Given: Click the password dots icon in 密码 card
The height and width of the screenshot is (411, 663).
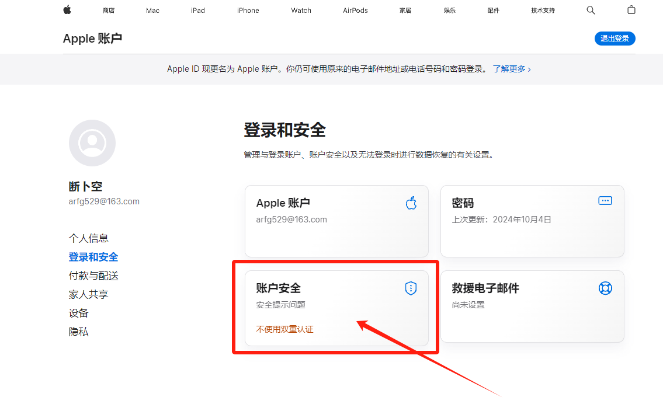Looking at the screenshot, I should (x=605, y=201).
